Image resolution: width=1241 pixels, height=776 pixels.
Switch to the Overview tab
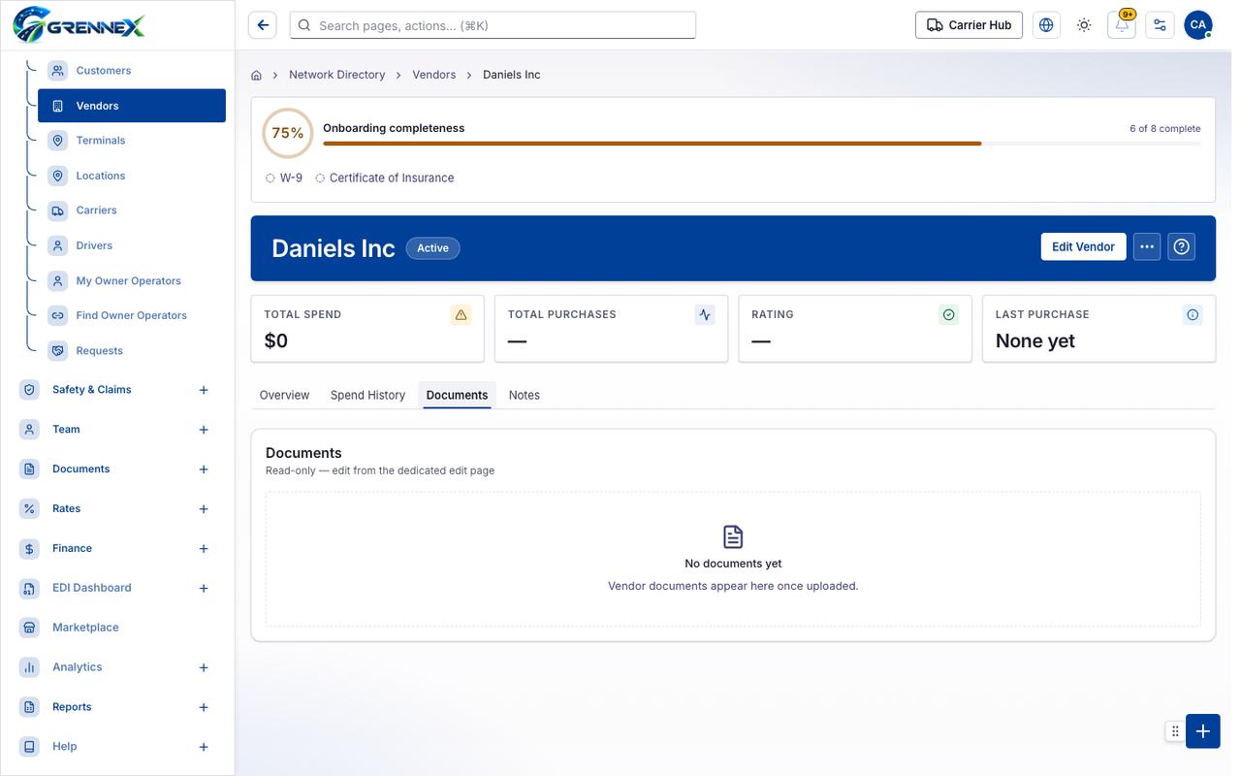pyautogui.click(x=284, y=395)
